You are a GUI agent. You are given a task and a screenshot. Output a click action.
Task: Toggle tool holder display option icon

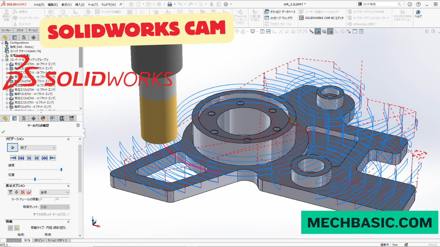pos(17,192)
